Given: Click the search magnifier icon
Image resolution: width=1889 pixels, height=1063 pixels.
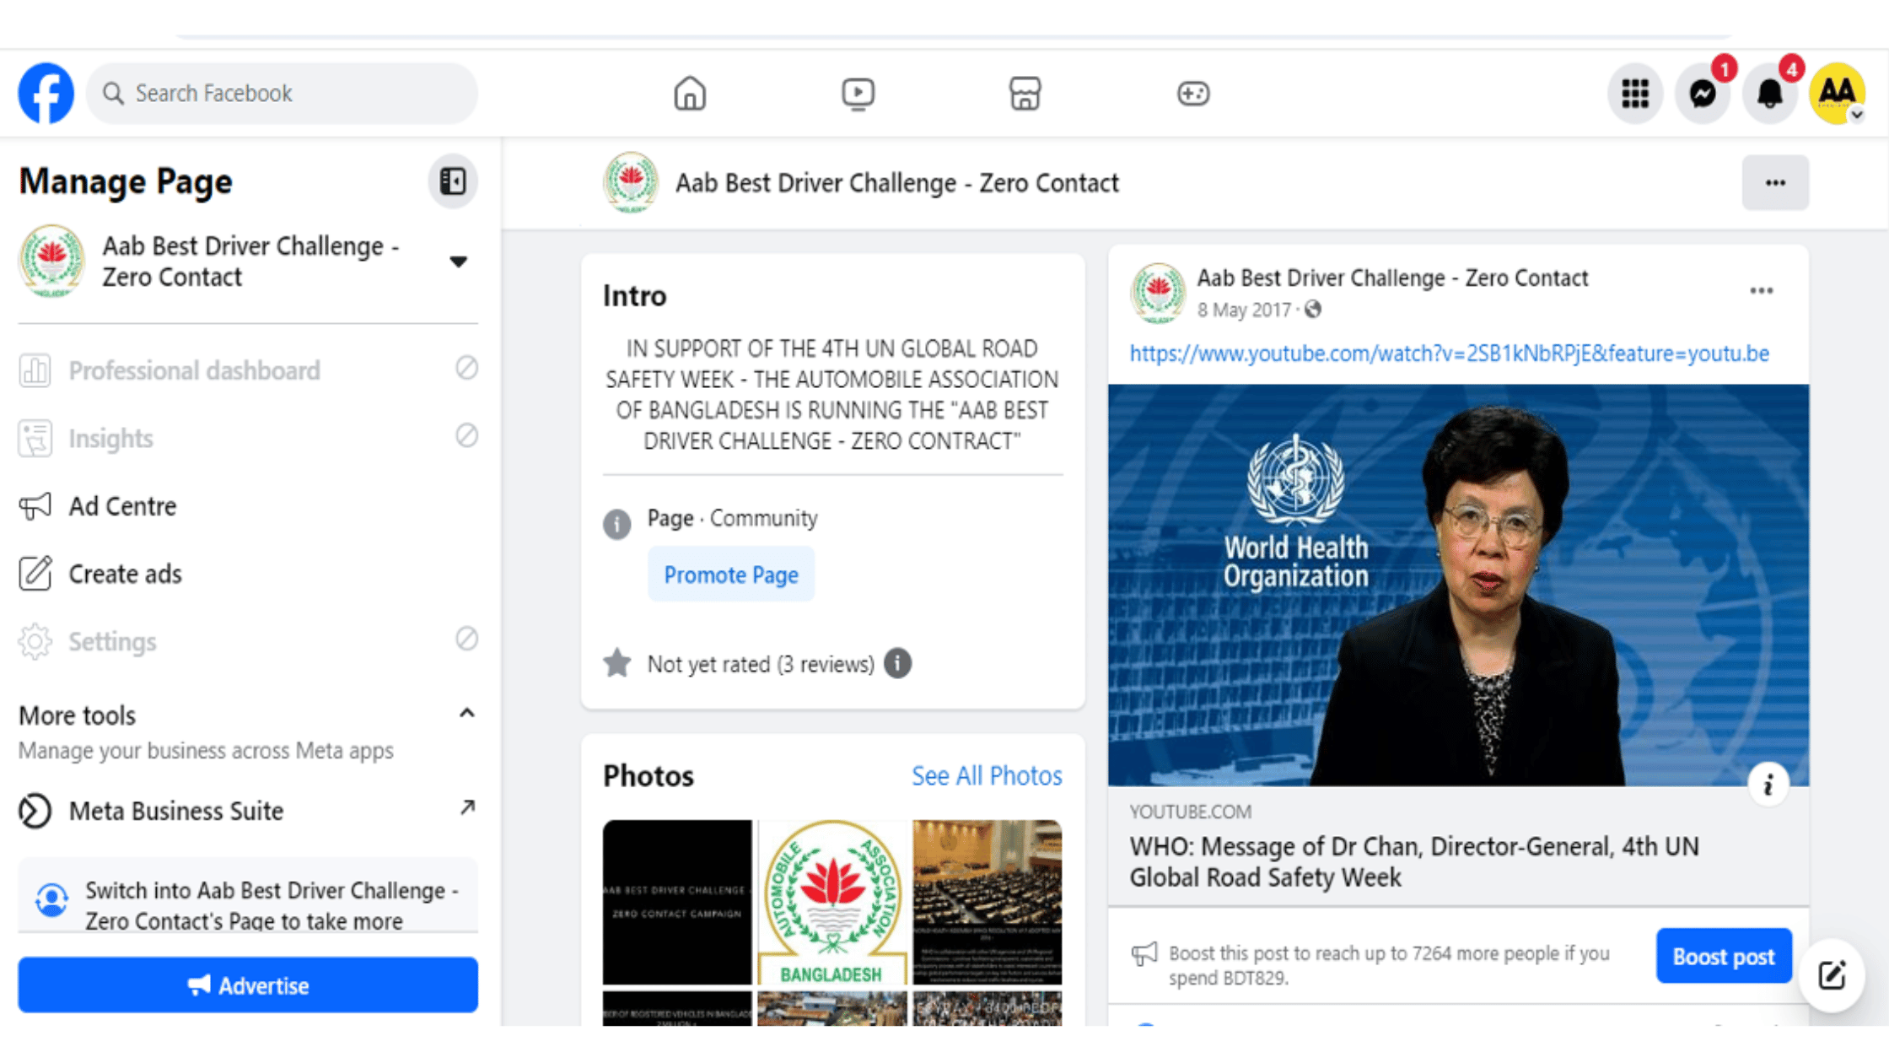Looking at the screenshot, I should pyautogui.click(x=113, y=93).
